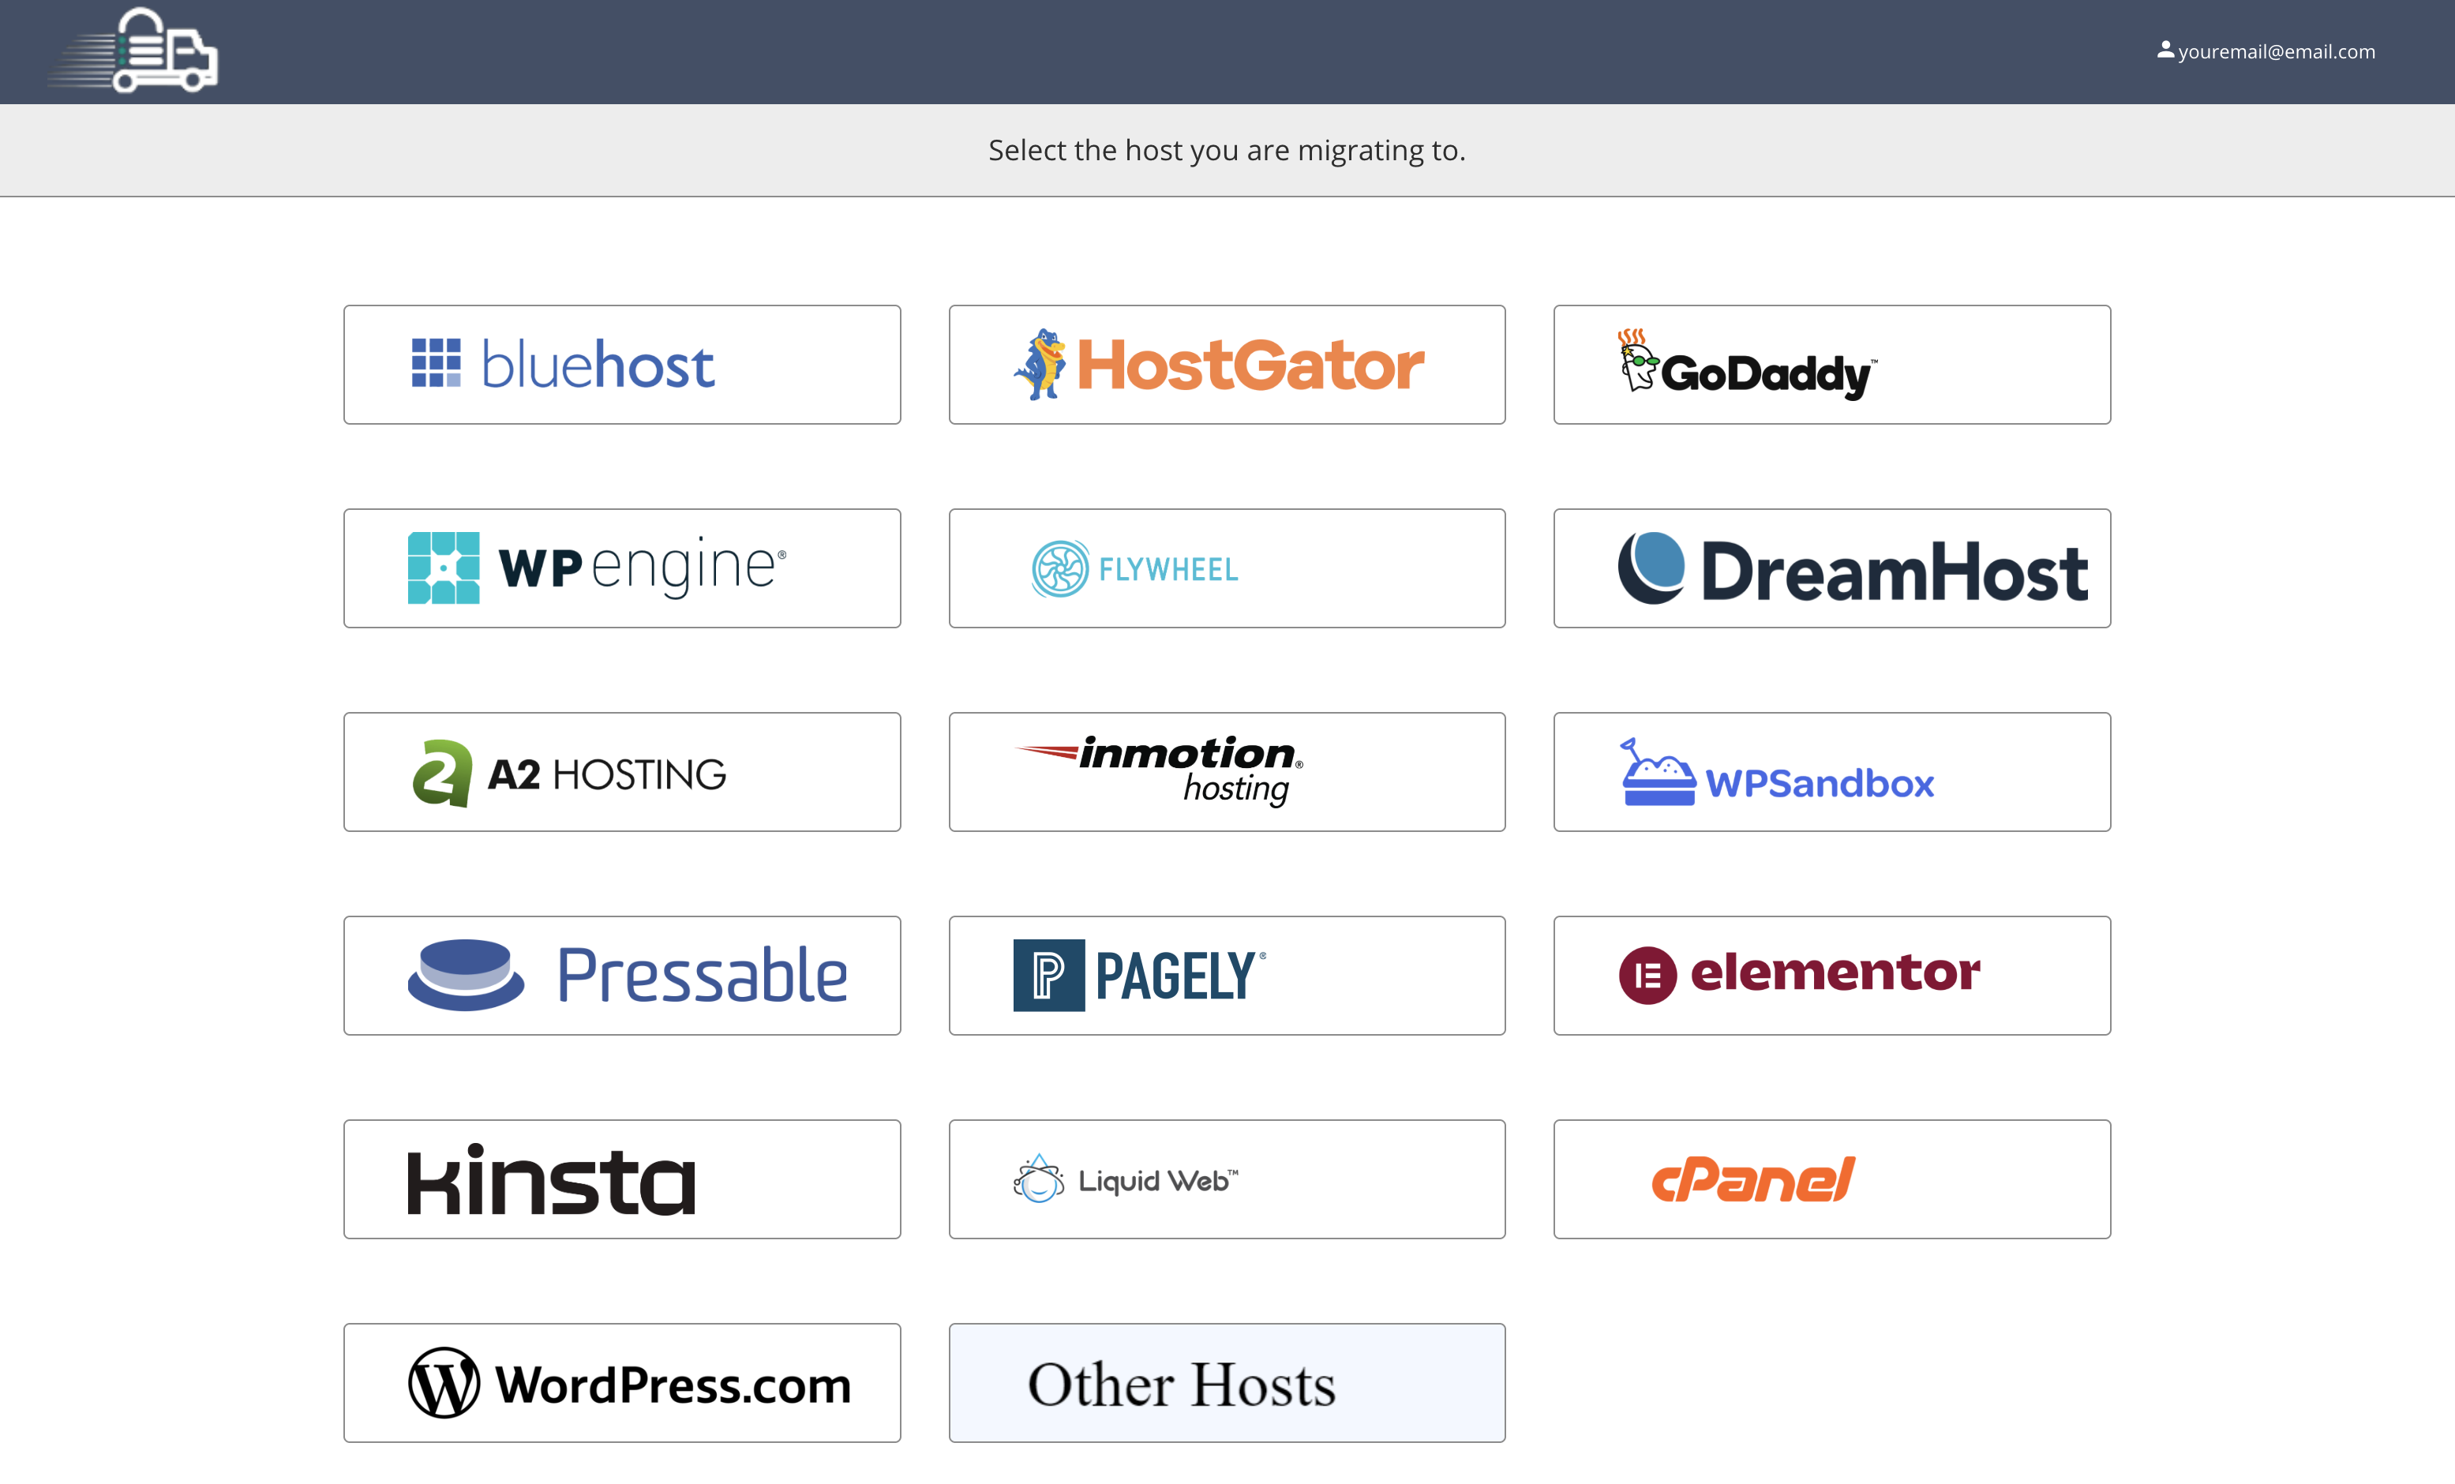
Task: Pick the A2 Hosting card
Action: [x=622, y=771]
